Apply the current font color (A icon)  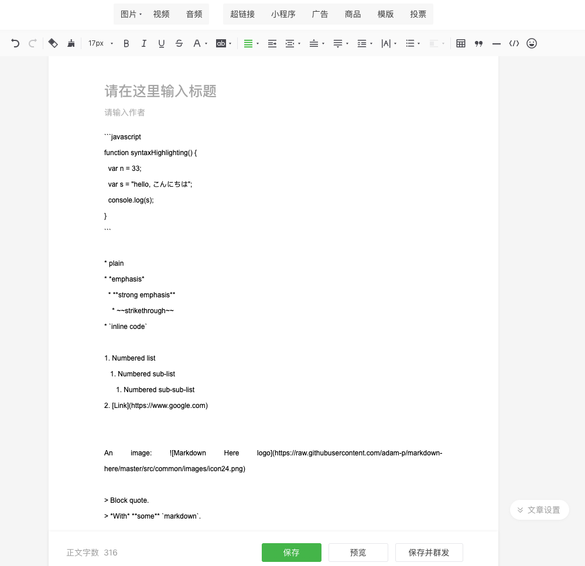(197, 43)
